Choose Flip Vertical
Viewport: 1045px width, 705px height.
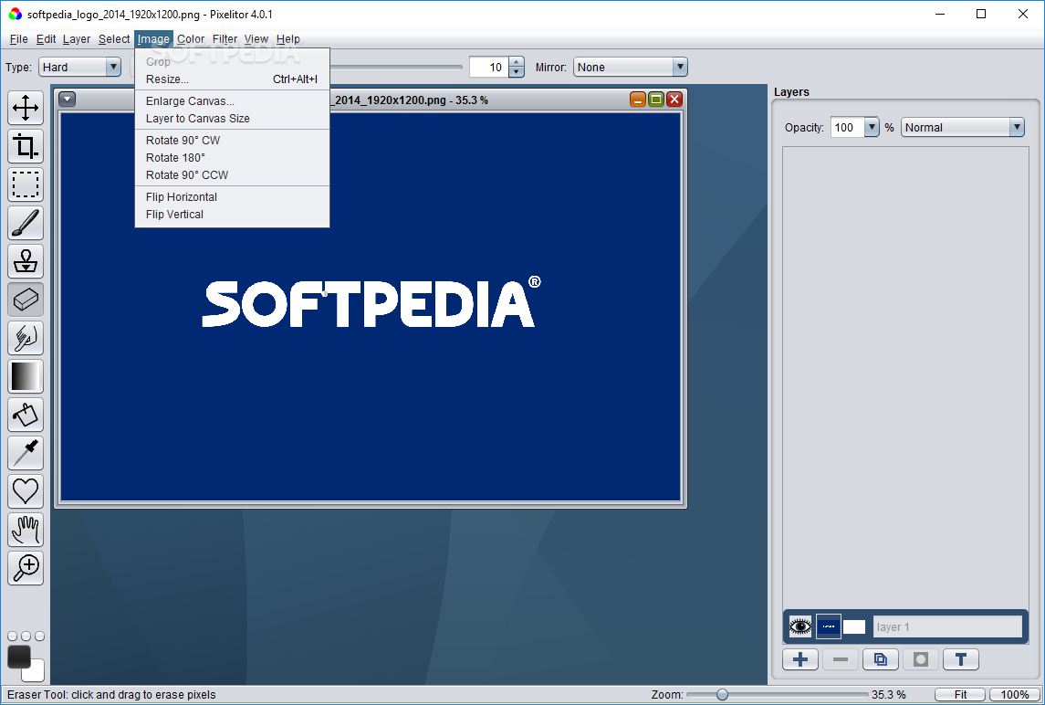click(x=232, y=214)
